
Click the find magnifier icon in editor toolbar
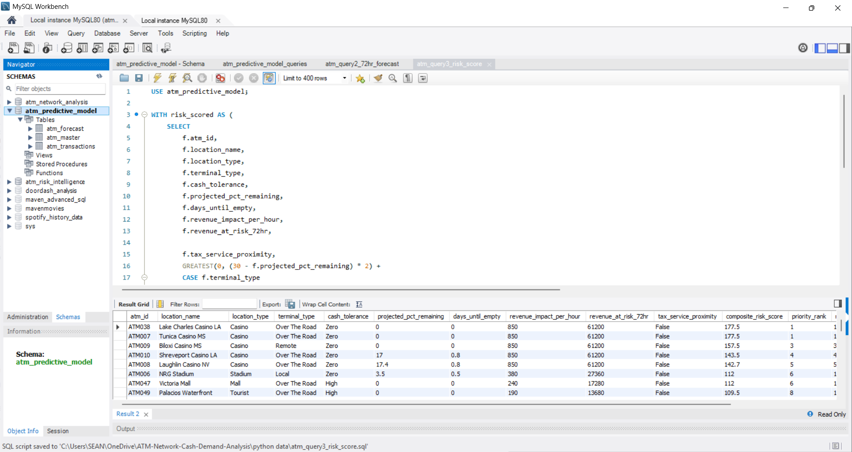pos(393,78)
